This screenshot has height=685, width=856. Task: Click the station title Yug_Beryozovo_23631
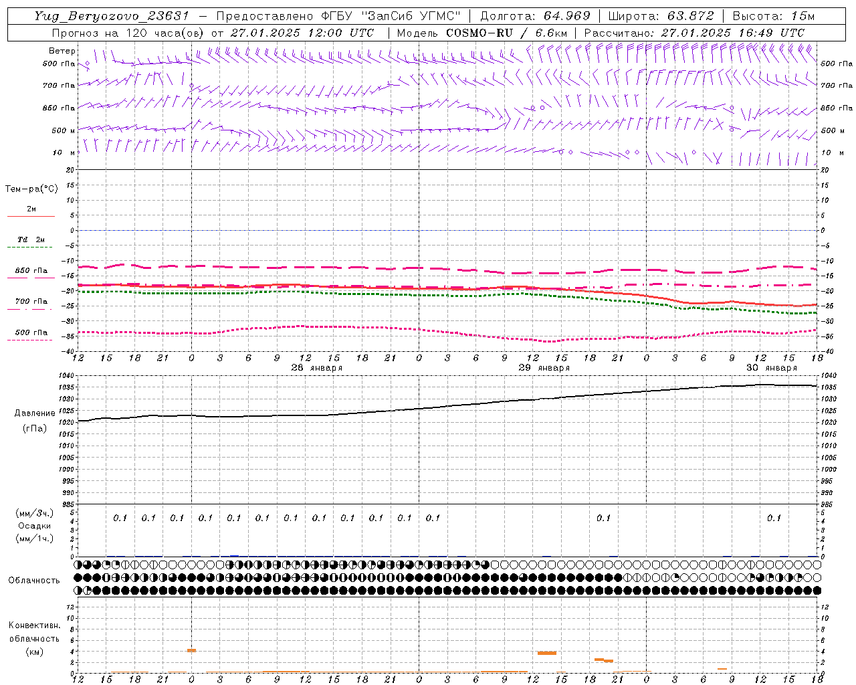pos(112,15)
